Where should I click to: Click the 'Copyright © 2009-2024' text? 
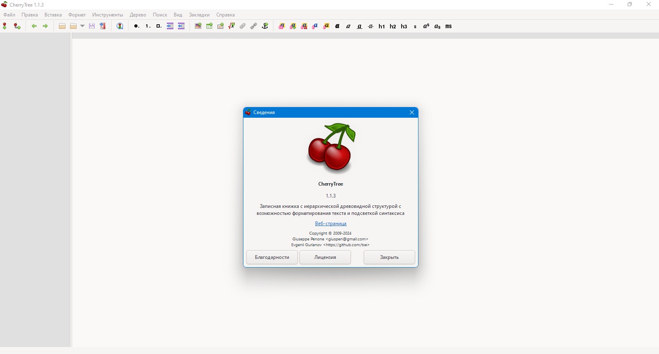(x=330, y=233)
